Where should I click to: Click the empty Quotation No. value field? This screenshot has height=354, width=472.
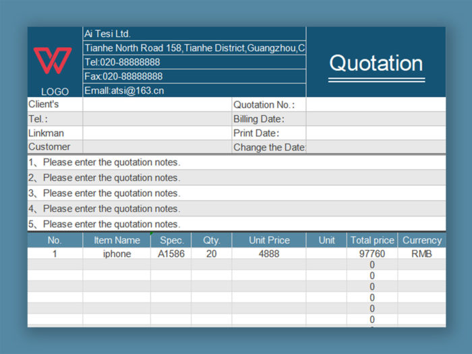click(376, 105)
